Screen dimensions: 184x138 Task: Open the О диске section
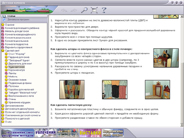pyautogui.click(x=10, y=25)
